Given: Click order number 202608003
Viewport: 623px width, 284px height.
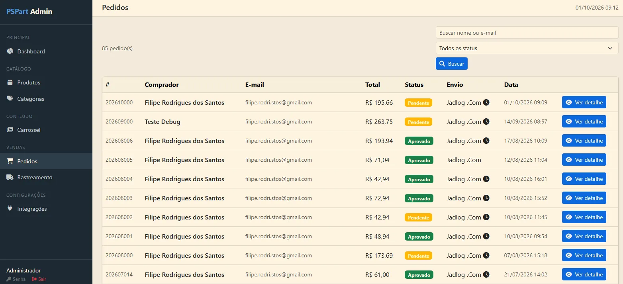Looking at the screenshot, I should [119, 198].
